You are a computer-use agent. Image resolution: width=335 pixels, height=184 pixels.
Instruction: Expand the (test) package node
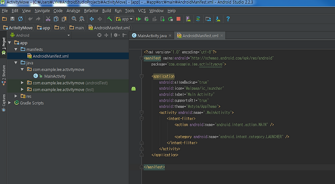coord(22,89)
